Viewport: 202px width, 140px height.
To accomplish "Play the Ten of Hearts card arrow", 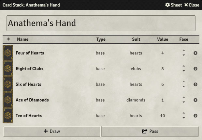I will coord(195,116).
